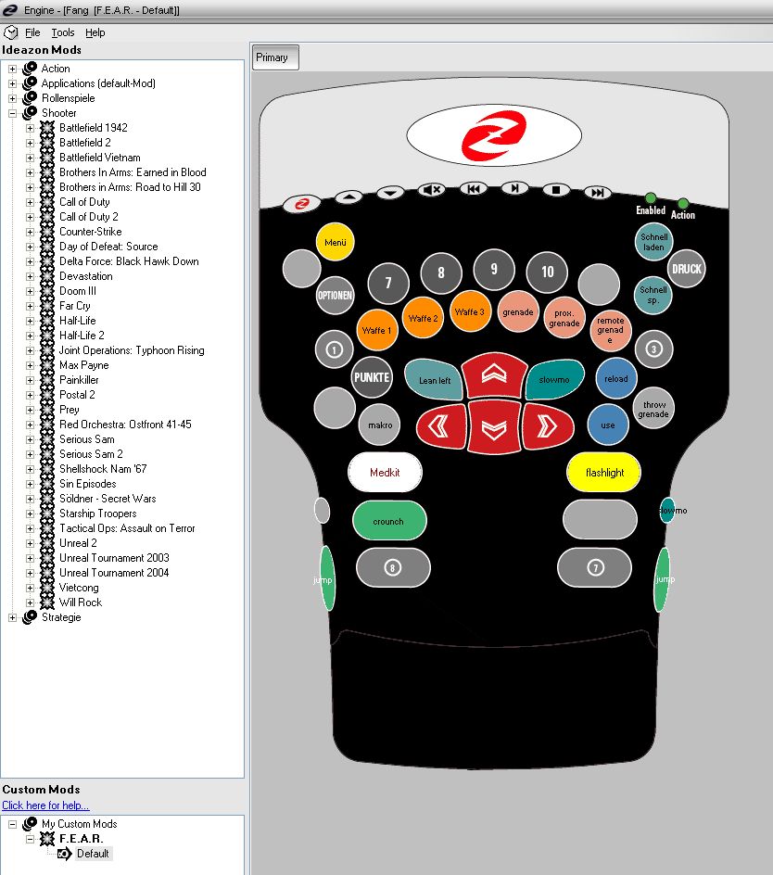The width and height of the screenshot is (773, 875).
Task: Open the 'Click here for help...' link
Action: pos(45,805)
